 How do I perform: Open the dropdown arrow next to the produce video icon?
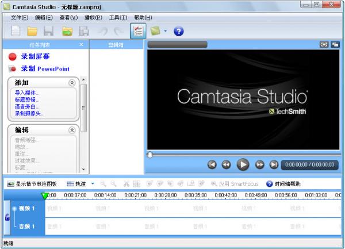[x=165, y=31]
